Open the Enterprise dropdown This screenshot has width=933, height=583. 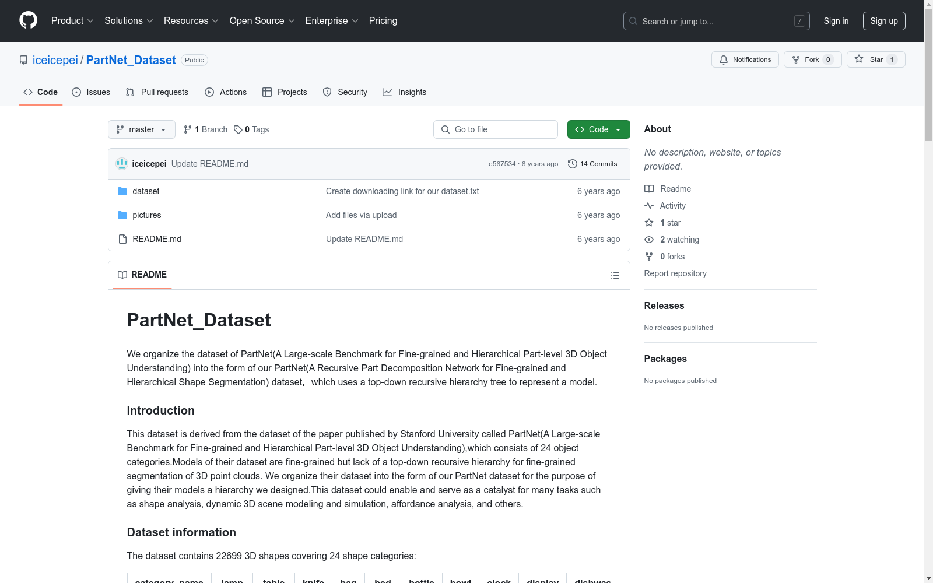[x=332, y=21]
